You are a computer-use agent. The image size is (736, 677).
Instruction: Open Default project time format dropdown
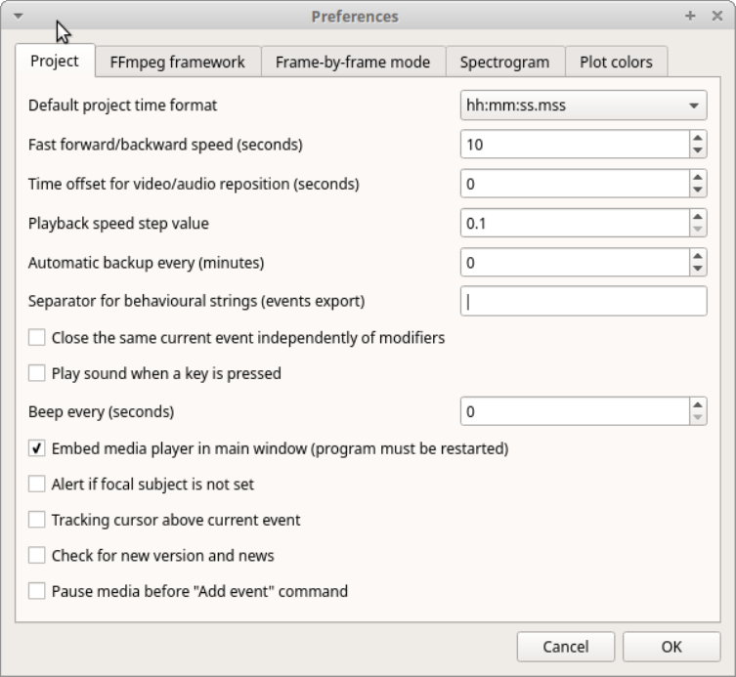click(583, 106)
